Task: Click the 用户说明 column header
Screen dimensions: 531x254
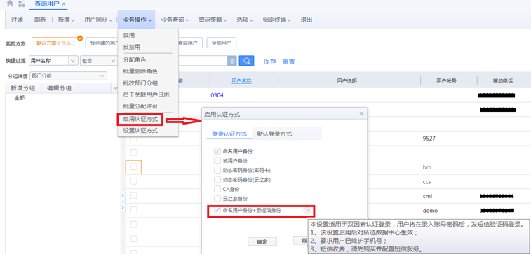Action: tap(347, 81)
